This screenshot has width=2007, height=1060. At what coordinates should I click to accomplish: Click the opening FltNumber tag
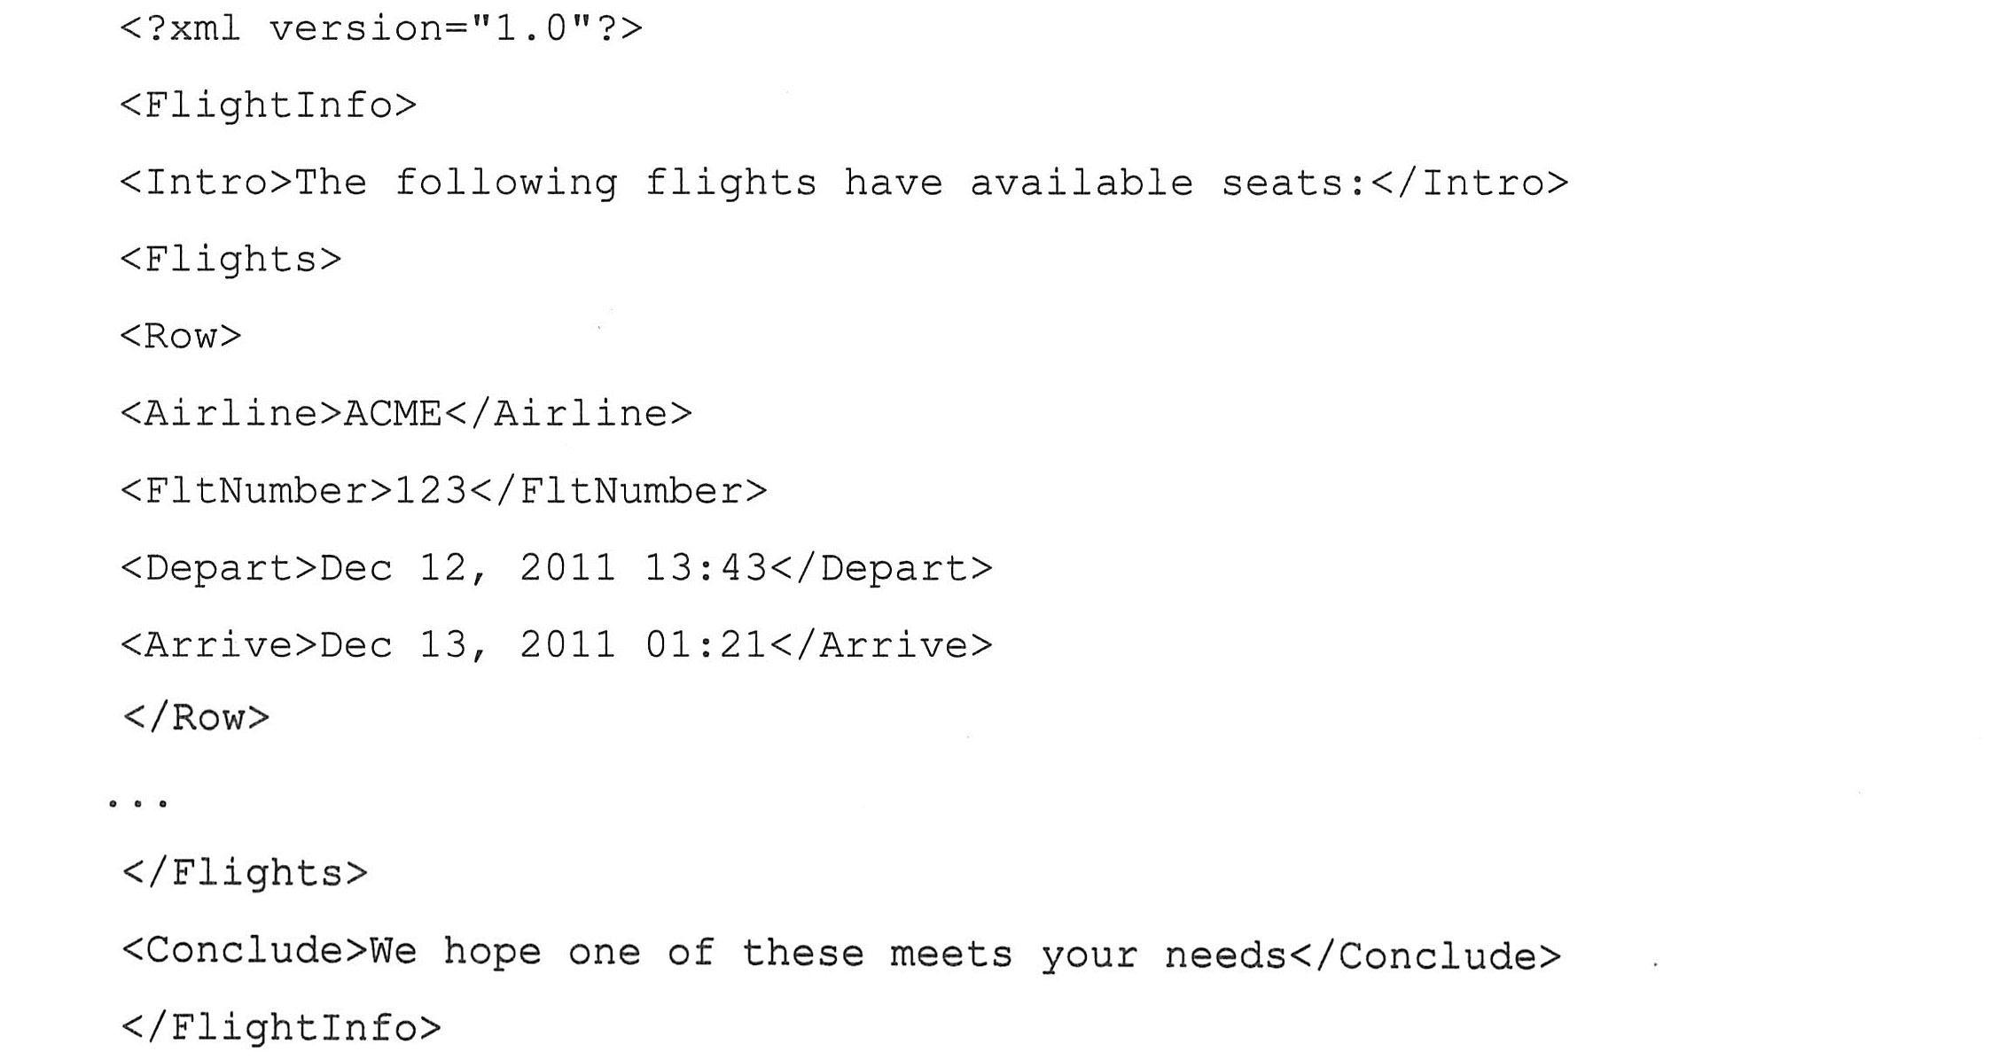pyautogui.click(x=256, y=491)
